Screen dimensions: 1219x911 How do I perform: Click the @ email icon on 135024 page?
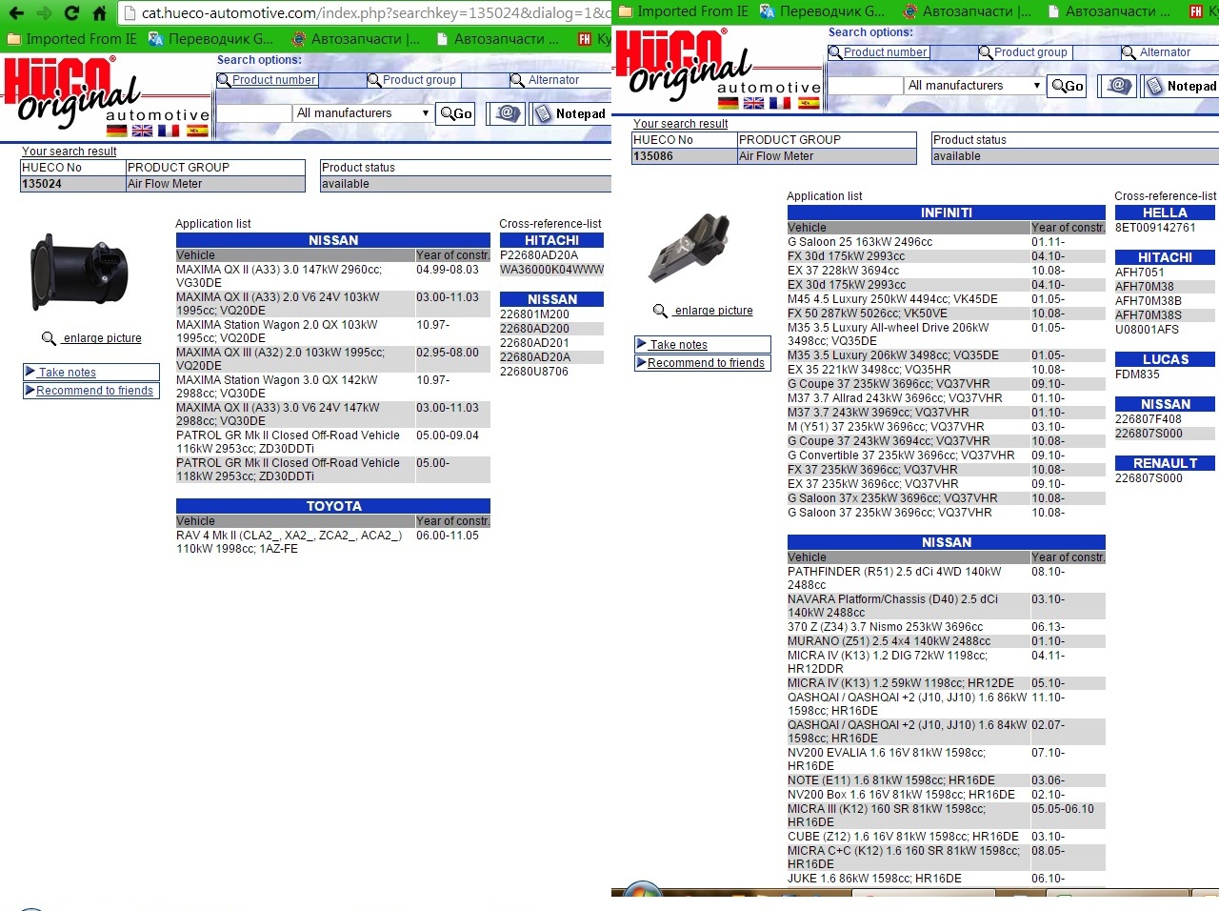tap(507, 113)
